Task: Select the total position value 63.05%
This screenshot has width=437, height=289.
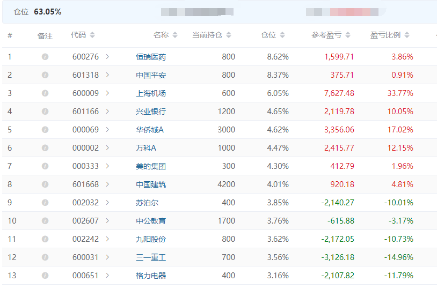Action: 48,12
